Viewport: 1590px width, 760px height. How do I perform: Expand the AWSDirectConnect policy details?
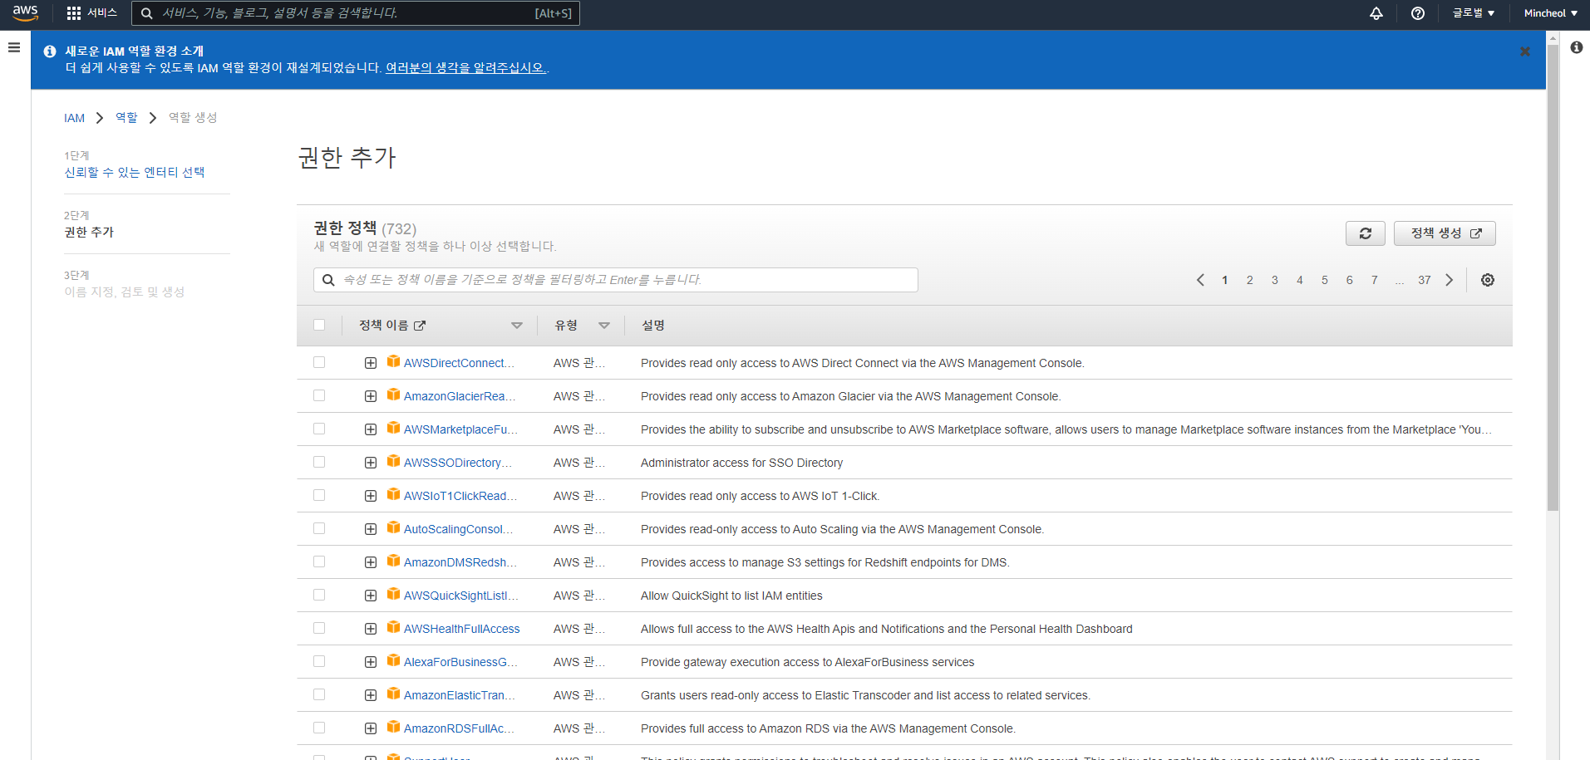pyautogui.click(x=371, y=363)
